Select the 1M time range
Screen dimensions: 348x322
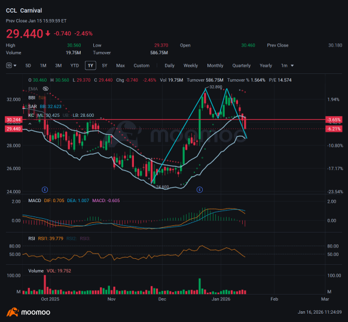click(43, 66)
